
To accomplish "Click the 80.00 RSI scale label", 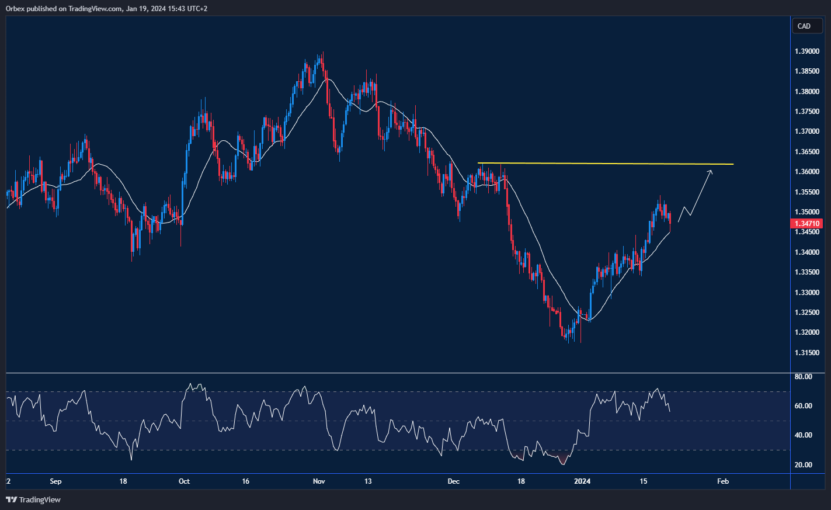I will 804,377.
